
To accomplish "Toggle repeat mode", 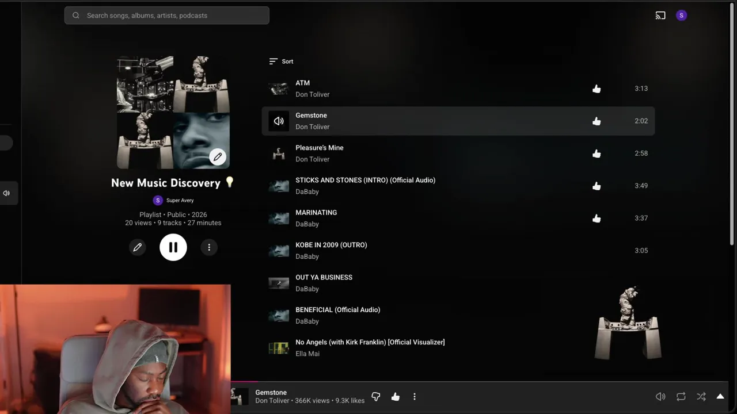I will tap(681, 397).
